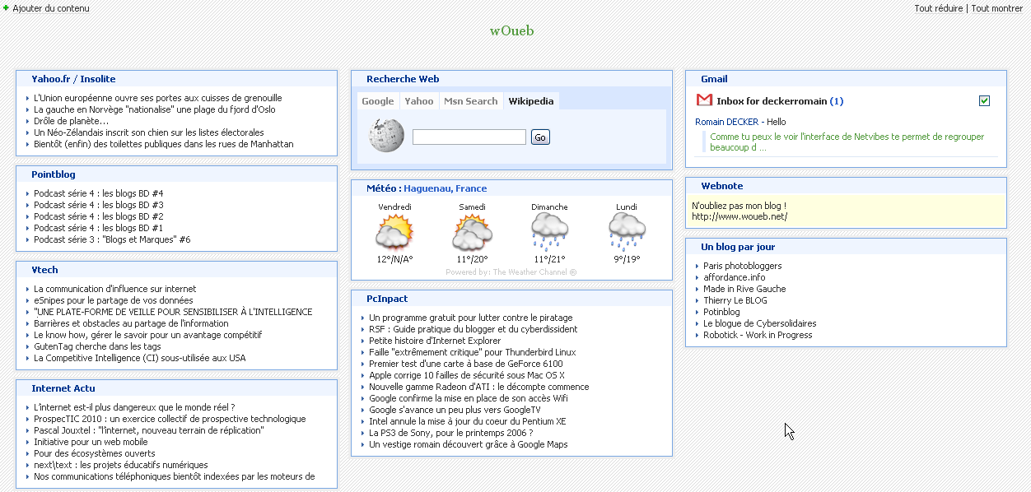Open eSnipes partage de données article
The height and width of the screenshot is (492, 1031).
114,300
